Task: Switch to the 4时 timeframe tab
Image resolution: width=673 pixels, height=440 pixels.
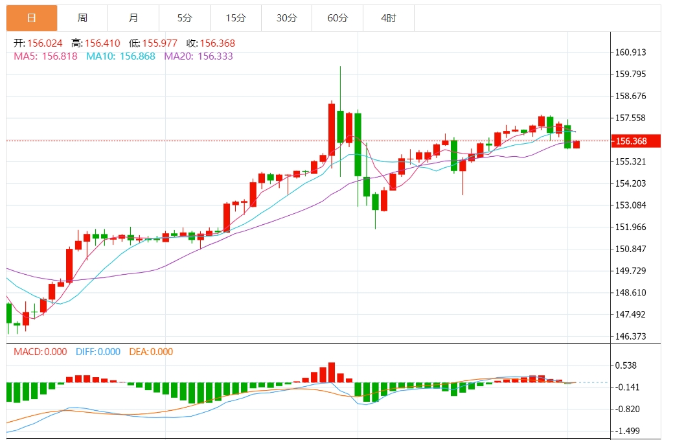Action: pyautogui.click(x=389, y=18)
